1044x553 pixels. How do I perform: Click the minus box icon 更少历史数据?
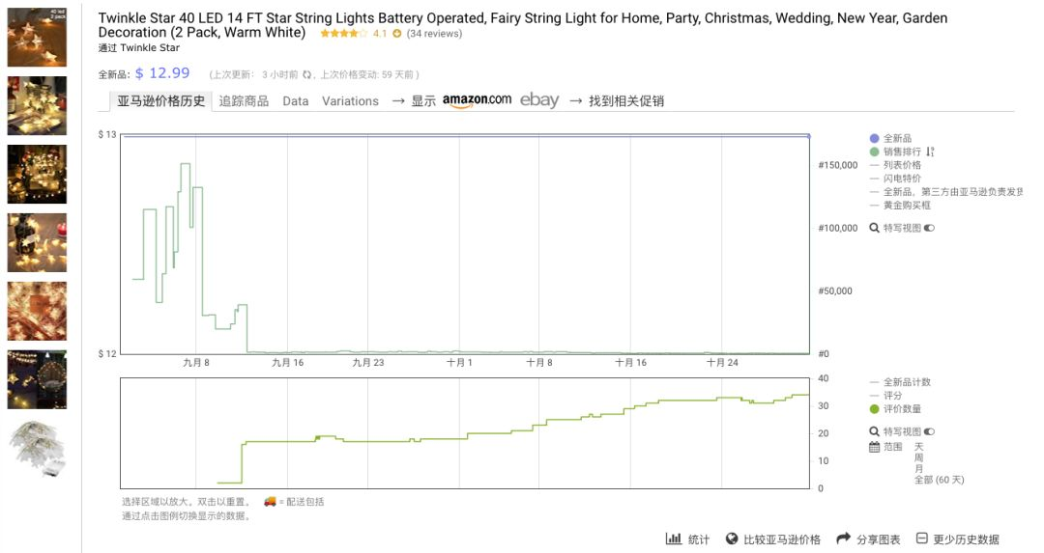pos(921,539)
